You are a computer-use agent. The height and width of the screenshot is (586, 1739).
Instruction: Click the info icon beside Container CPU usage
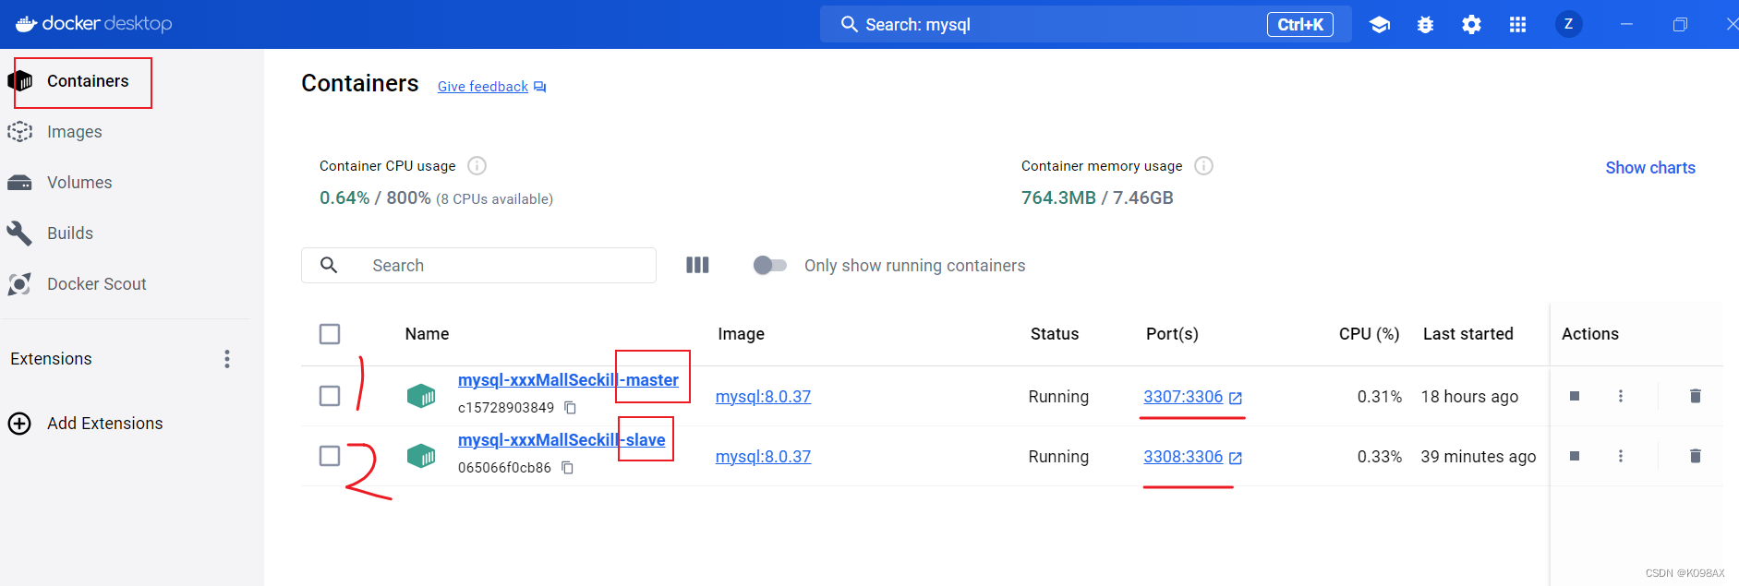(477, 165)
